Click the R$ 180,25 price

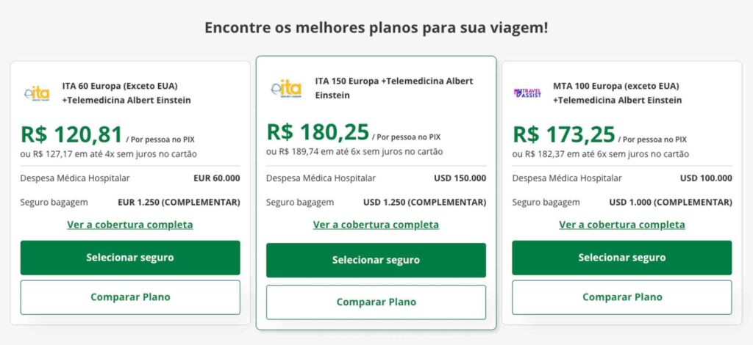click(x=318, y=132)
